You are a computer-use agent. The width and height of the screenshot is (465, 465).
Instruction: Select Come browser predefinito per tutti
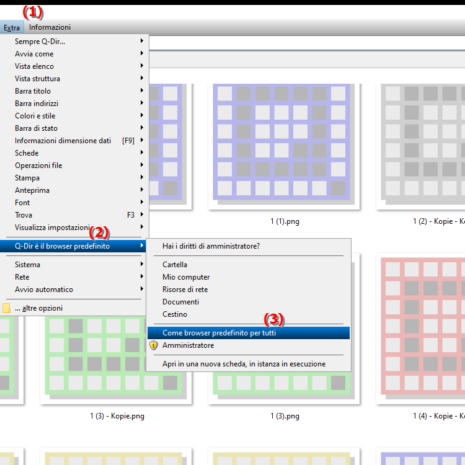[249, 333]
